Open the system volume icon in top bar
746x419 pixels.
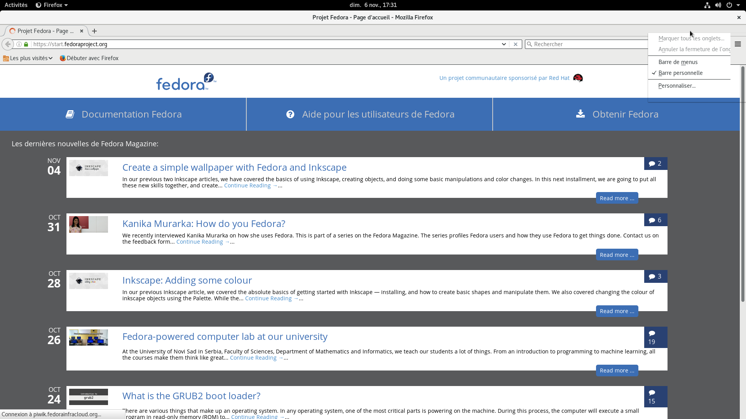coord(718,5)
